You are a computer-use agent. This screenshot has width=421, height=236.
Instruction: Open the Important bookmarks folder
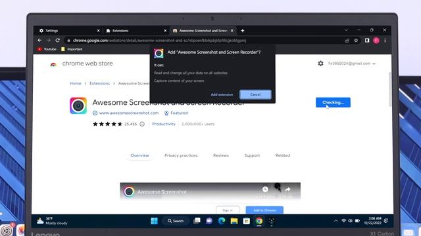[x=72, y=49]
